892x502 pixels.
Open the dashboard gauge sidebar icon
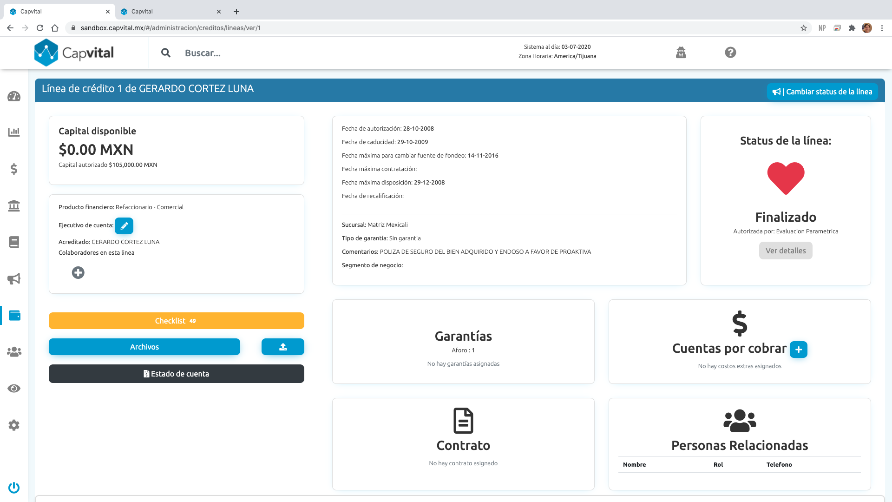(x=14, y=96)
